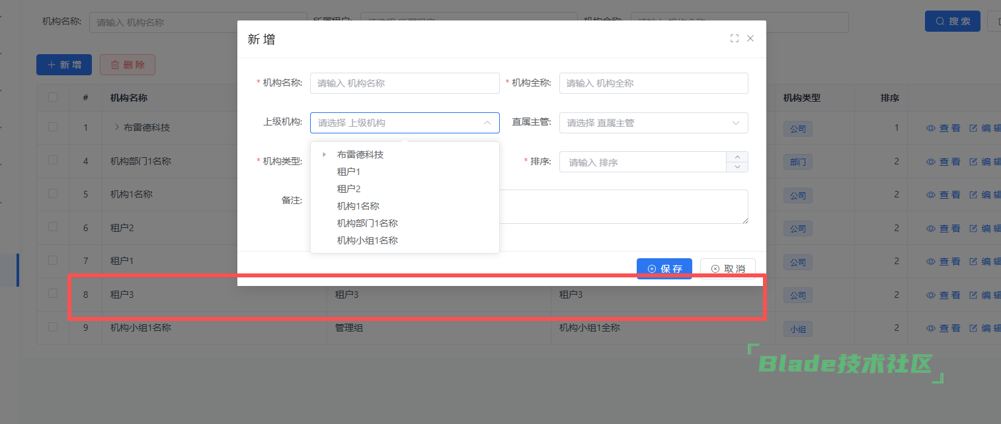Click 查看 eye icon for row 8
The height and width of the screenshot is (424, 1001).
(930, 295)
